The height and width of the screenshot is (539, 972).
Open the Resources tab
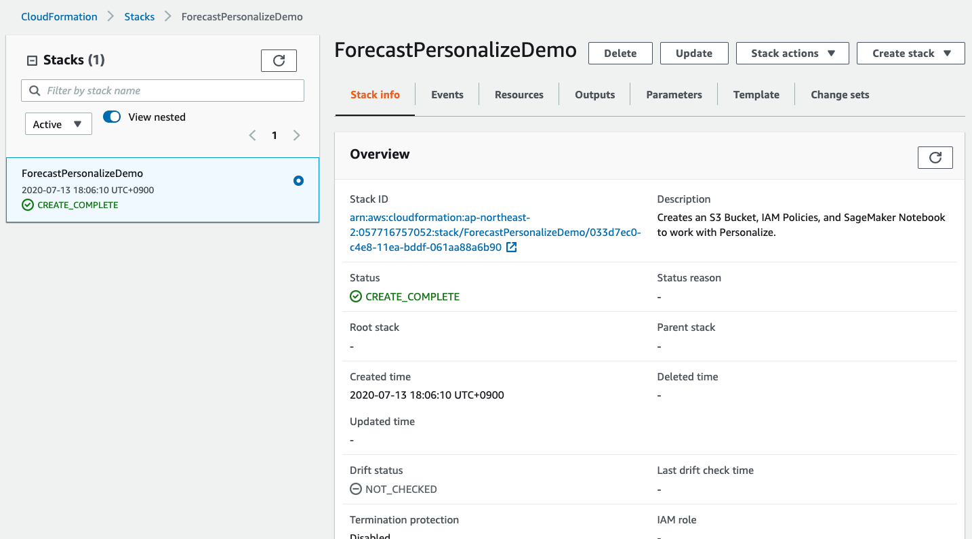tap(519, 95)
